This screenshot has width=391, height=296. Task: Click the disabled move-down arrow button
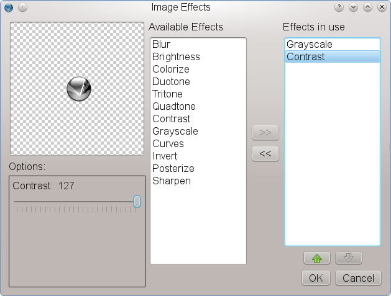(x=348, y=258)
